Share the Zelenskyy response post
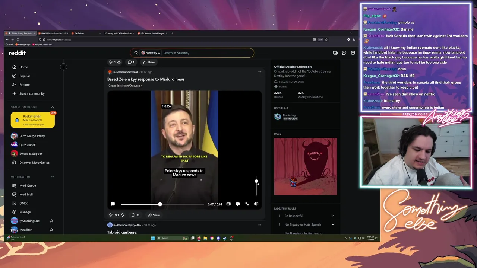Screen dimensions: 477x268 pos(154,215)
